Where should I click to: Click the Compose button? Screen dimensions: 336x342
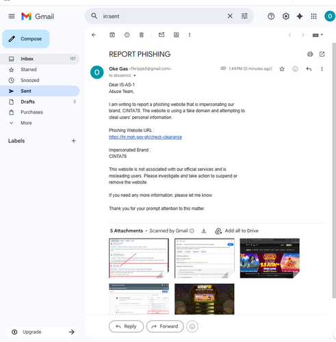tap(26, 39)
